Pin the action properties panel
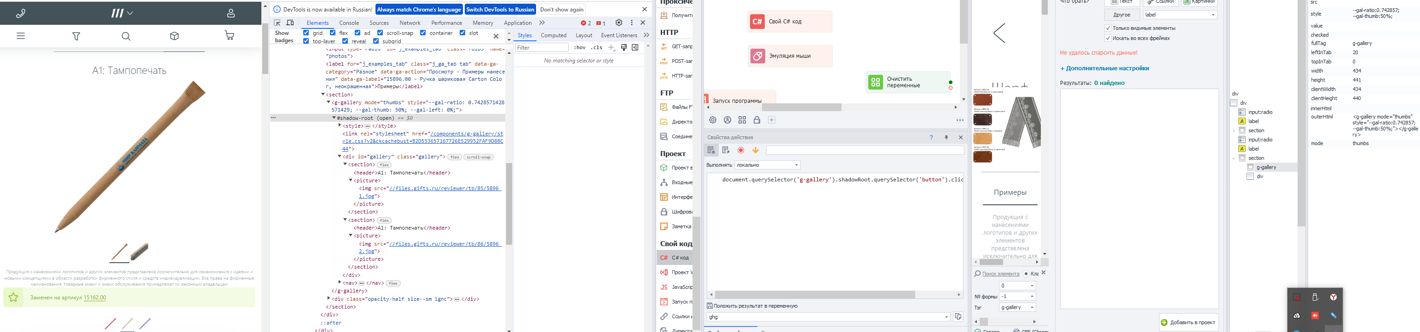Viewport: 1420px width, 332px height. (x=946, y=137)
